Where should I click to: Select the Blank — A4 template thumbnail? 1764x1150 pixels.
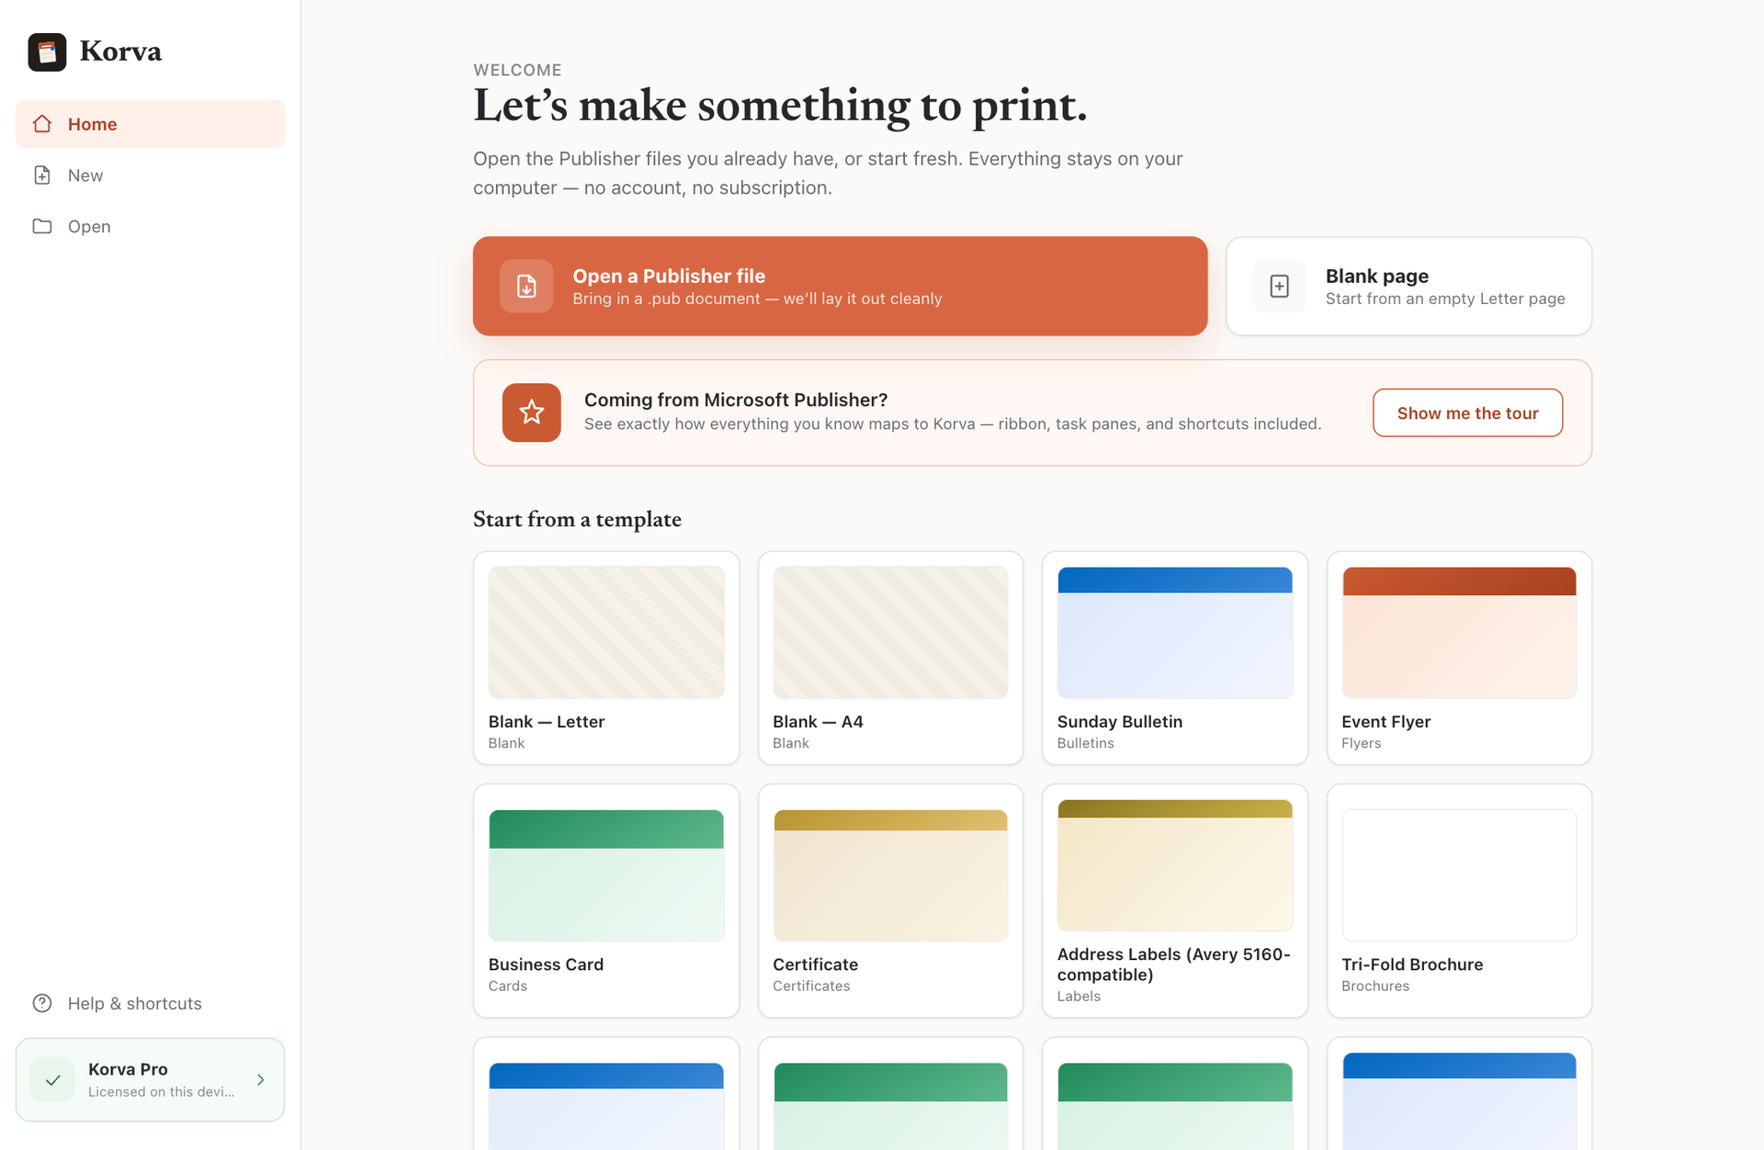[890, 632]
